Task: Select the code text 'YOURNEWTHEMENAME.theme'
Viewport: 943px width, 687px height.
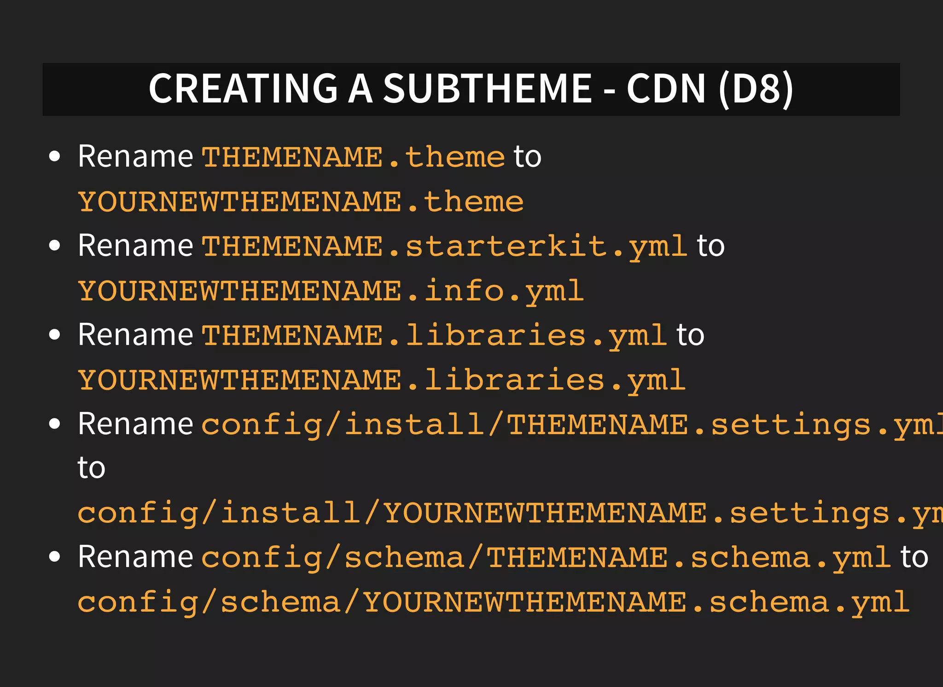Action: tap(301, 202)
